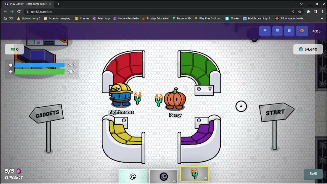
Task: Click the browser back arrow
Action: coord(5,11)
